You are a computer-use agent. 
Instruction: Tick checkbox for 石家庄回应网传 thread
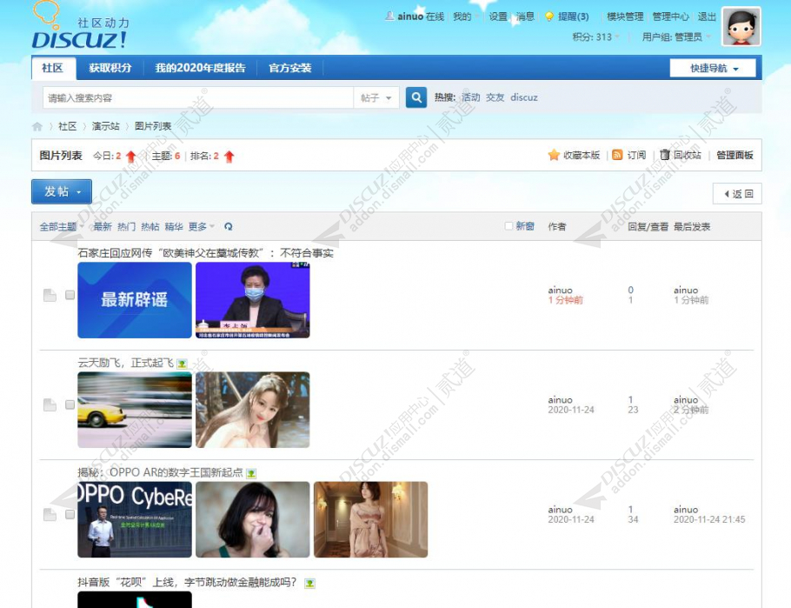point(70,295)
